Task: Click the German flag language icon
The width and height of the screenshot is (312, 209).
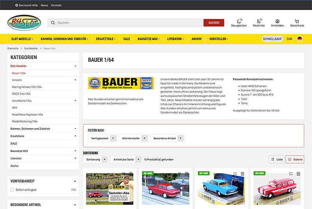Action: click(300, 39)
